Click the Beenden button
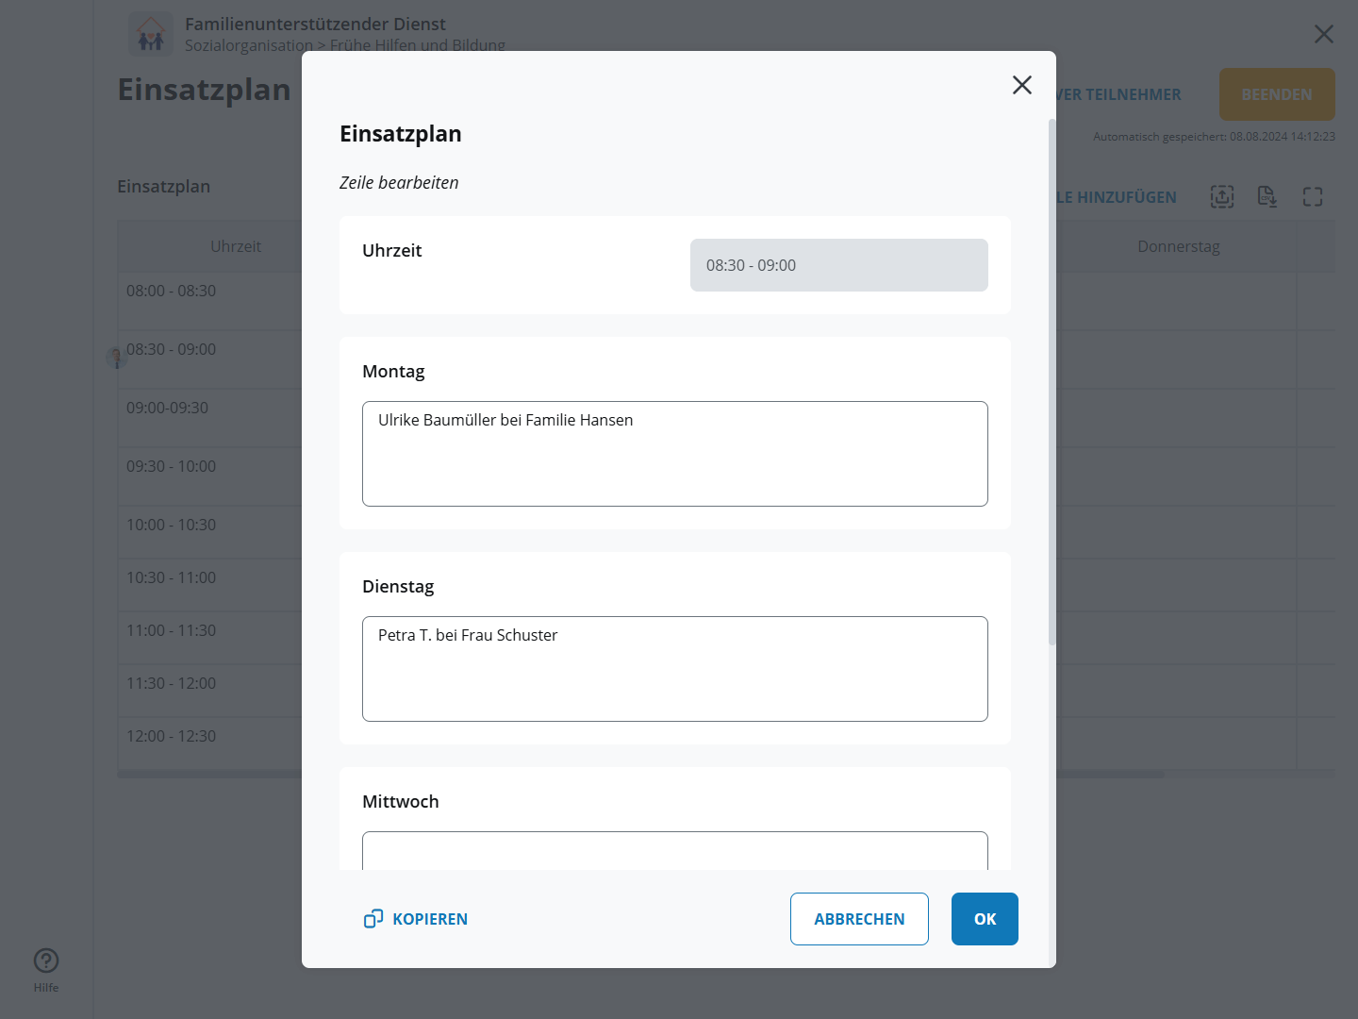 tap(1276, 94)
